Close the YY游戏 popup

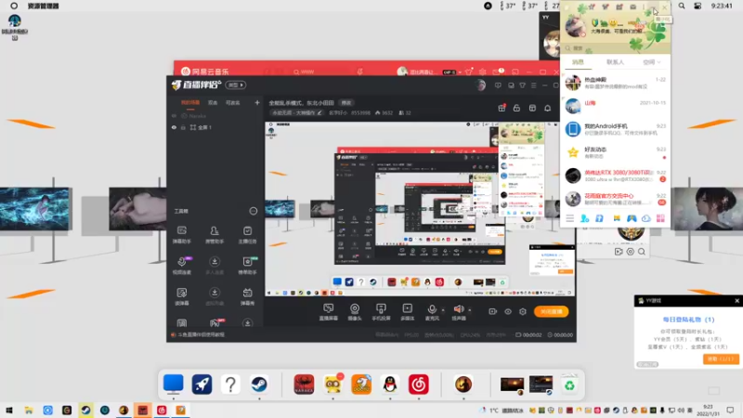(x=736, y=300)
